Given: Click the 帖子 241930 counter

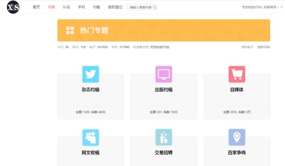Looking at the screenshot, I should pos(98,47).
